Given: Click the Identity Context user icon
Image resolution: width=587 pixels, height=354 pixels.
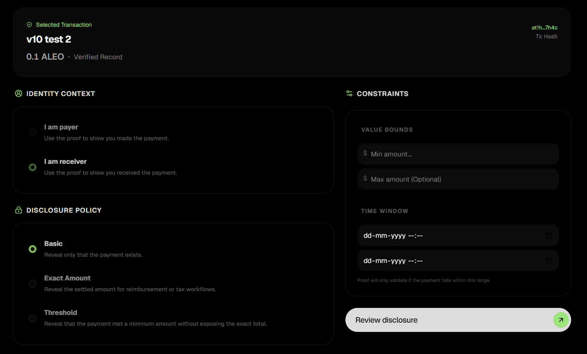Looking at the screenshot, I should (x=19, y=93).
